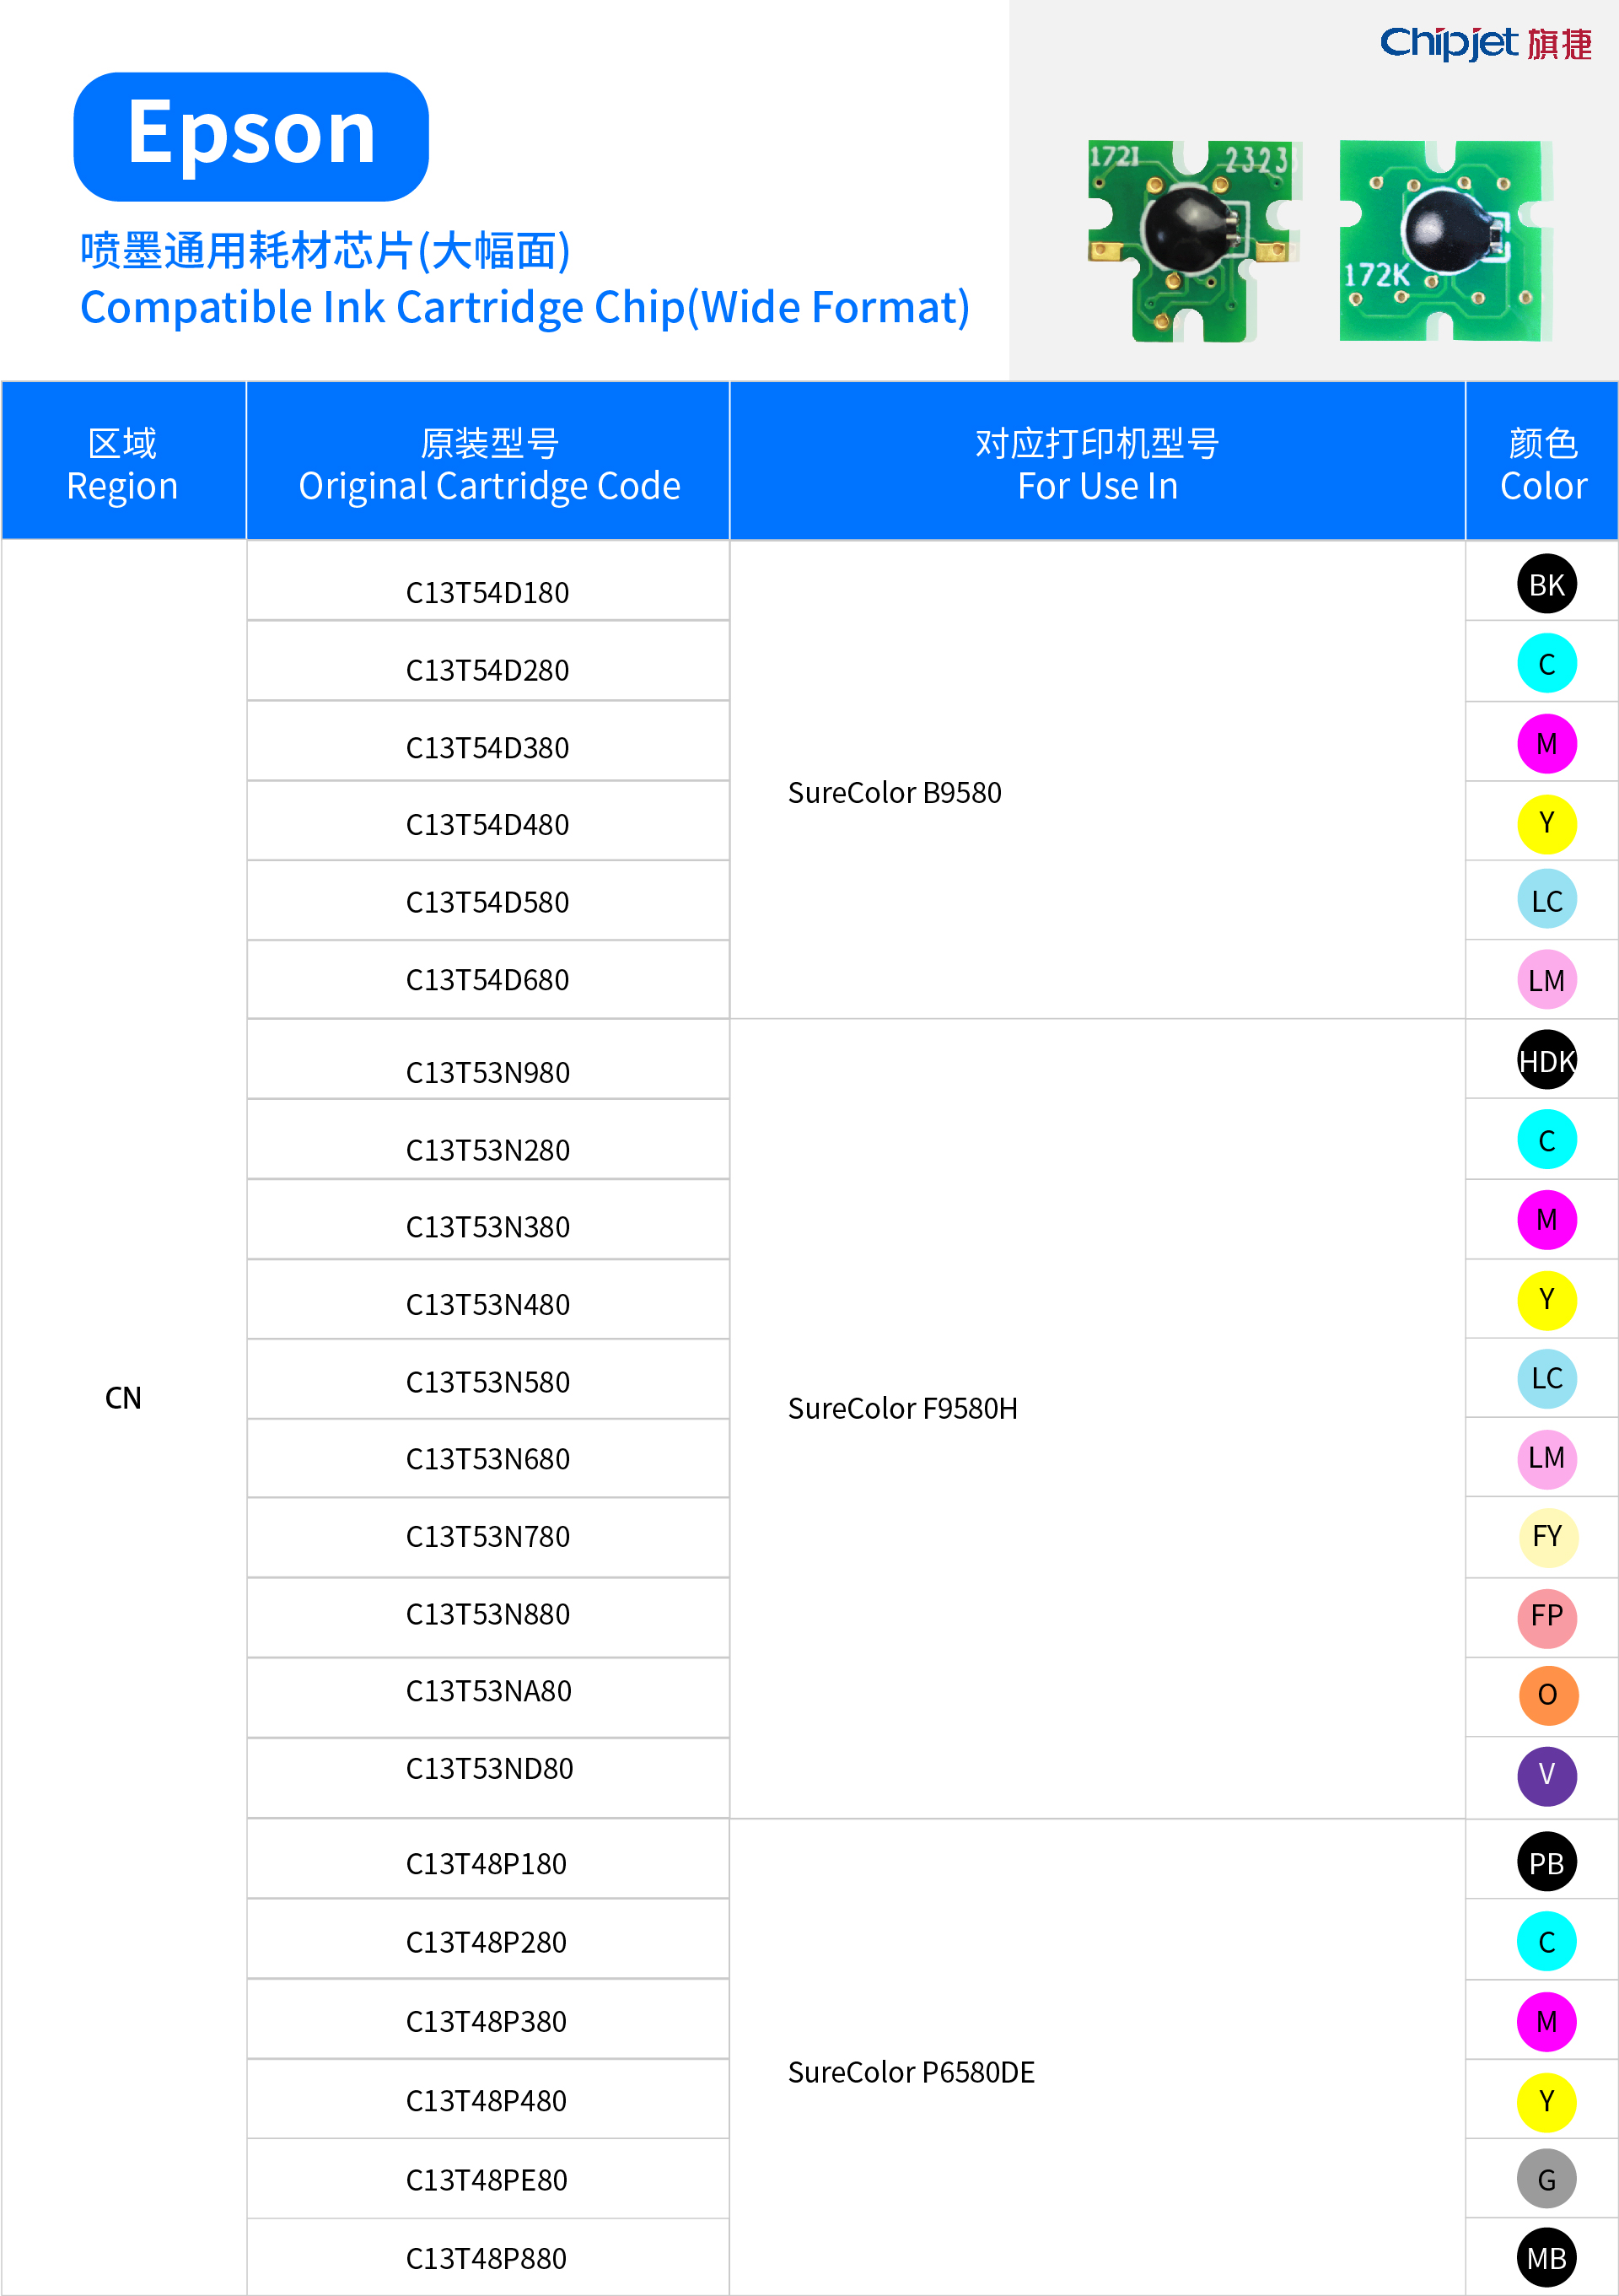Click the LC swatch beside C13T53N580

pos(1547,1378)
